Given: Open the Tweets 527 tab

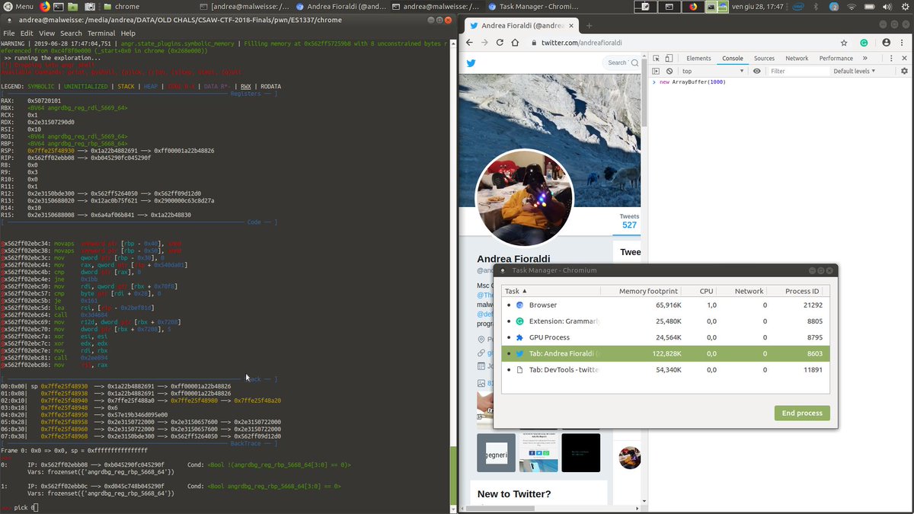Looking at the screenshot, I should (x=629, y=221).
